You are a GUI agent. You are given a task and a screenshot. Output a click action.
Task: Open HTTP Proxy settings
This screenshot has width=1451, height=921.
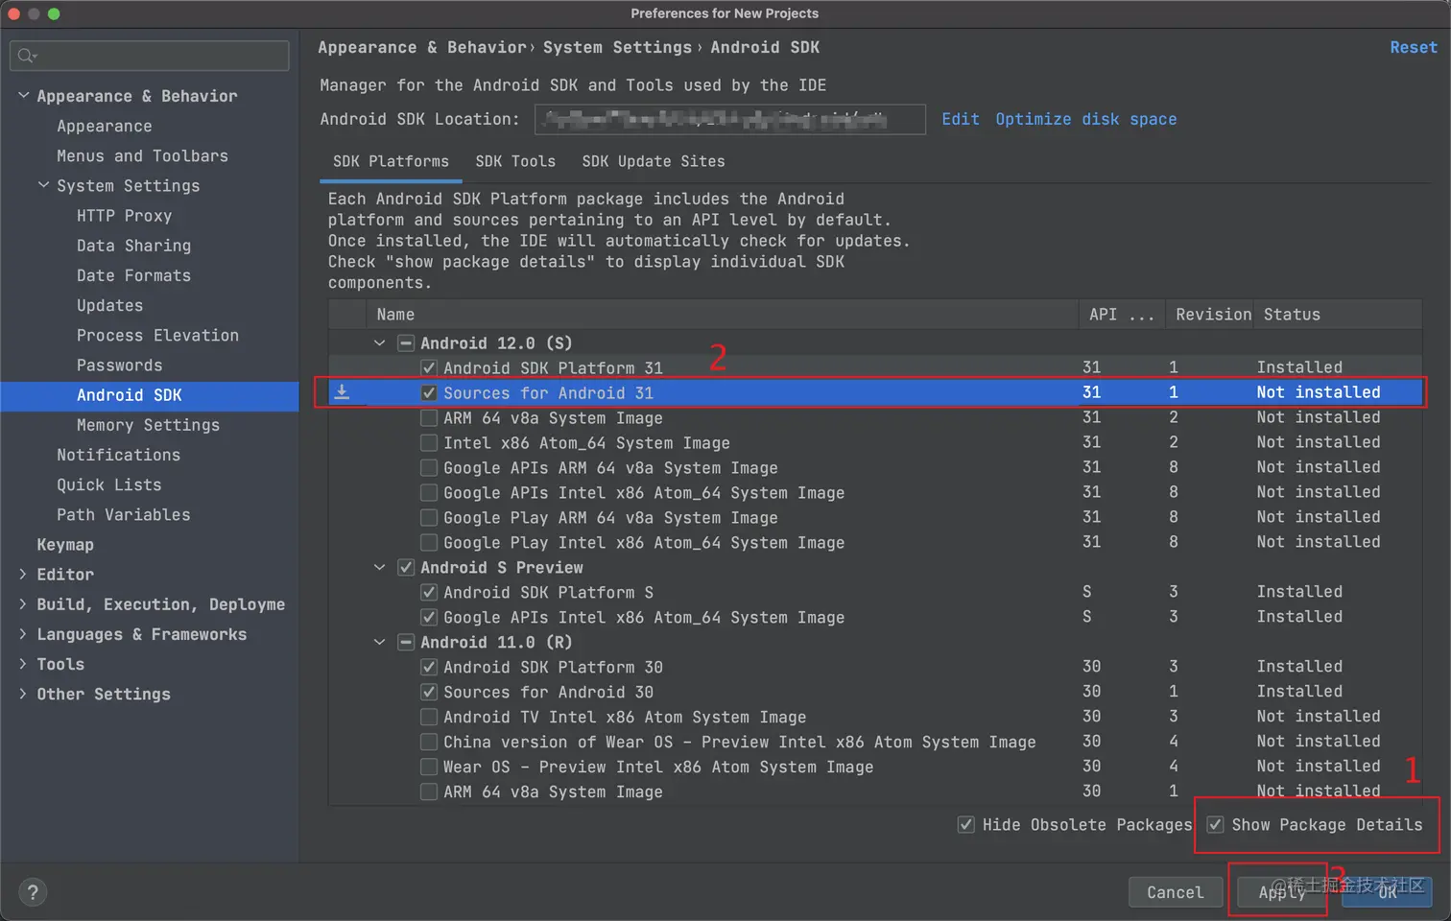(x=124, y=216)
